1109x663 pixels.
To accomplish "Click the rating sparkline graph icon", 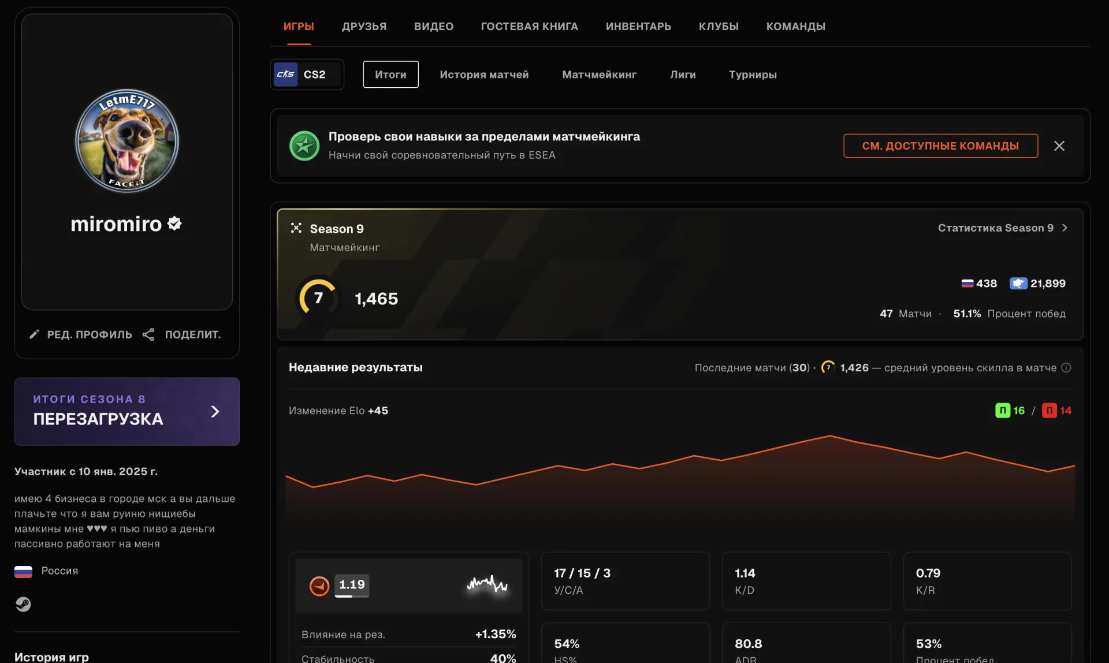I will [487, 584].
